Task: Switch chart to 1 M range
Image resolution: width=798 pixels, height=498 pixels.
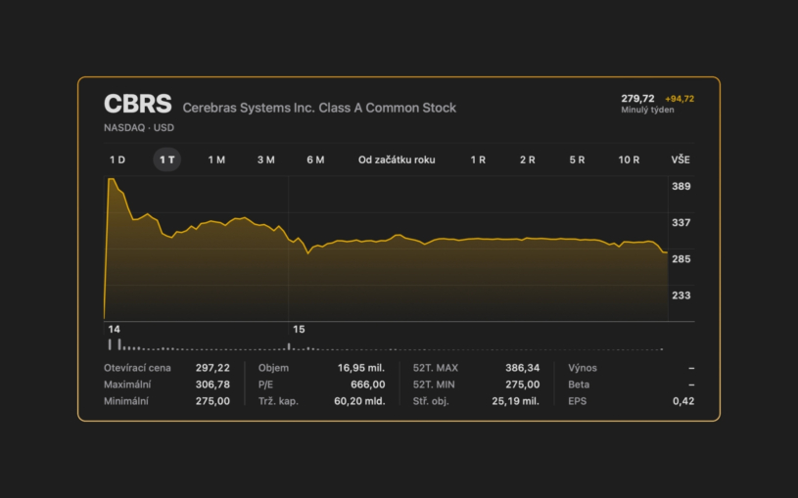Action: [x=216, y=159]
